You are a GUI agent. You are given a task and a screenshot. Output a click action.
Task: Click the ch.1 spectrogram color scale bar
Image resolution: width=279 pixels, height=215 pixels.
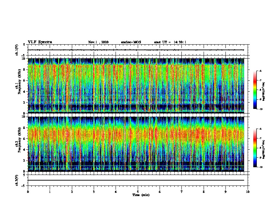[x=255, y=90]
